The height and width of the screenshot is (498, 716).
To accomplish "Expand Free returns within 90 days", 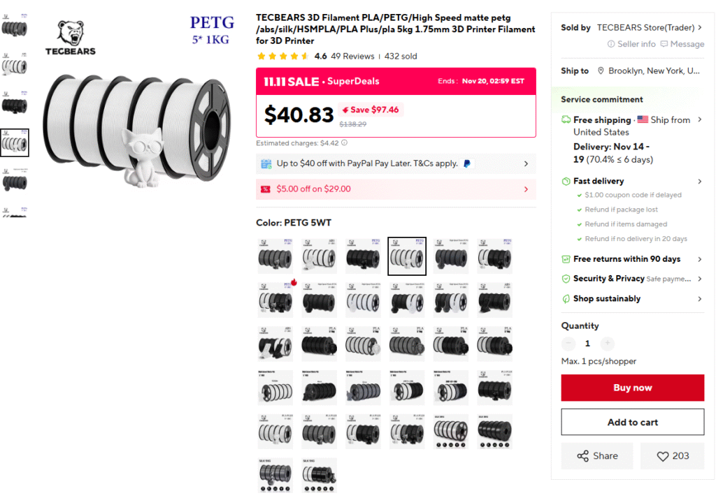I will pos(699,259).
